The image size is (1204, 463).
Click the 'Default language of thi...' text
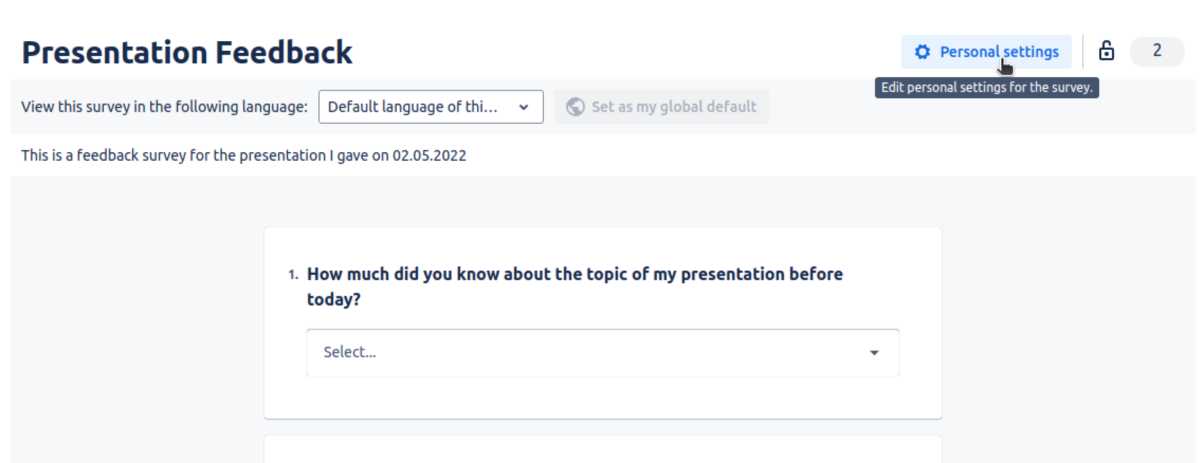click(x=413, y=107)
